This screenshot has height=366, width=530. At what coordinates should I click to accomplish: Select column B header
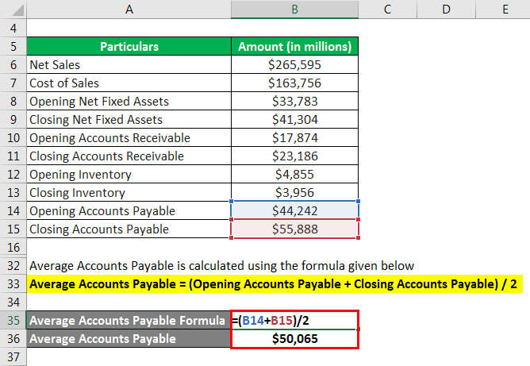click(x=294, y=10)
